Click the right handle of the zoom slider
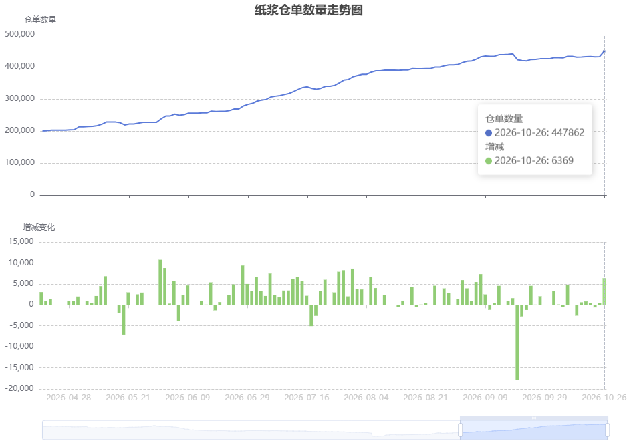Image resolution: width=629 pixels, height=441 pixels. click(608, 430)
